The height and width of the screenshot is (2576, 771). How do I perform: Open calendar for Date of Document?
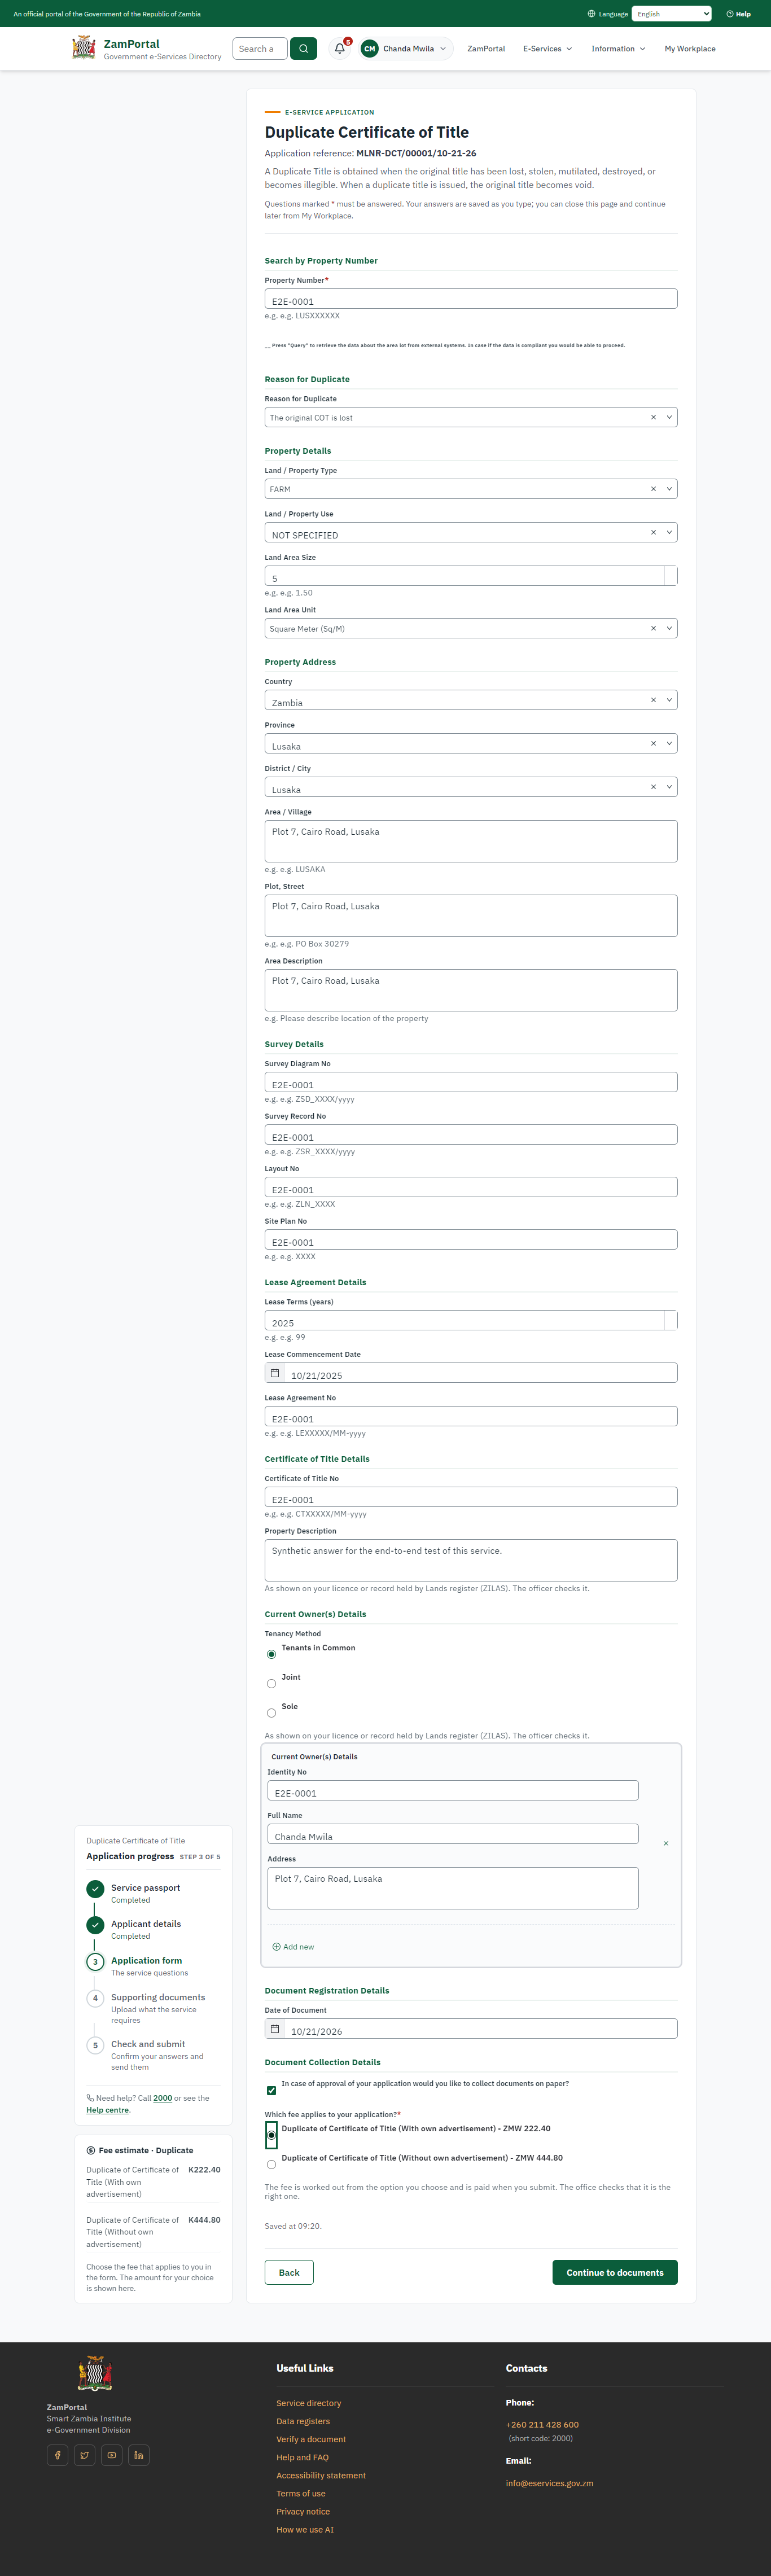click(275, 2028)
